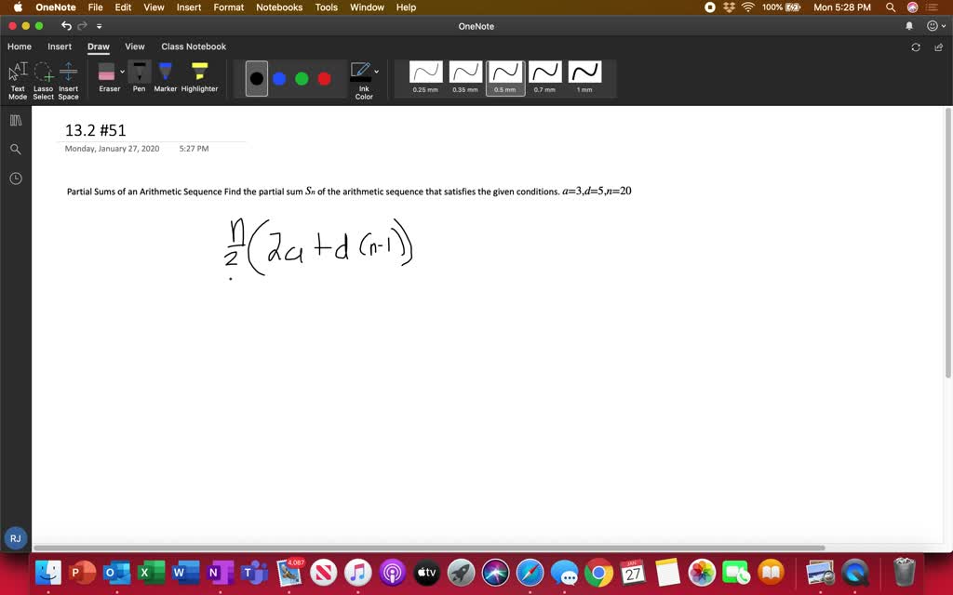Select the Marker tool

click(x=165, y=73)
